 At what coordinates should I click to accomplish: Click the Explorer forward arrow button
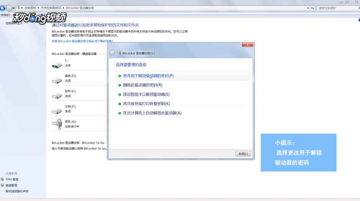pos(9,8)
